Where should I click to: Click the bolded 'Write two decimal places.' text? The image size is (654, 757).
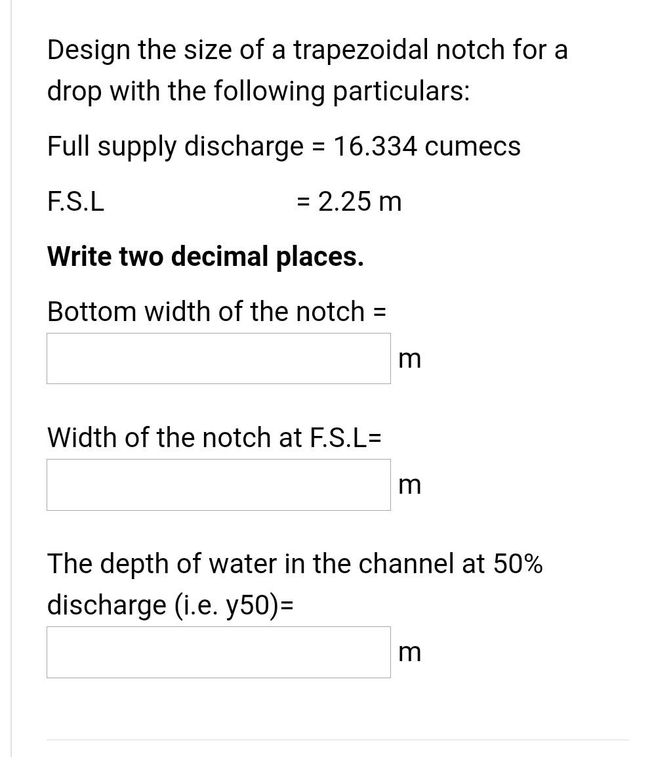205,256
